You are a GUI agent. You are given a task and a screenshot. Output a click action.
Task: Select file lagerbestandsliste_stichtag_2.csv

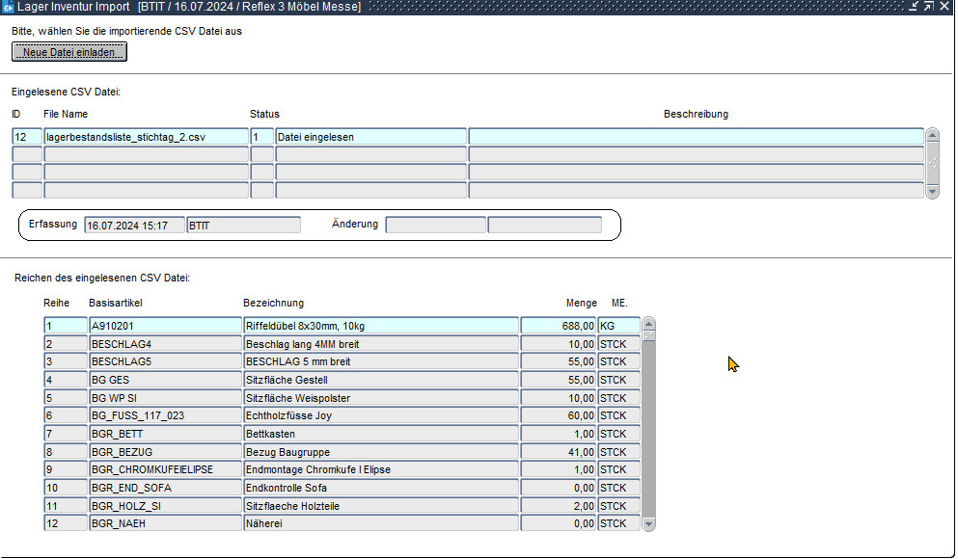146,137
